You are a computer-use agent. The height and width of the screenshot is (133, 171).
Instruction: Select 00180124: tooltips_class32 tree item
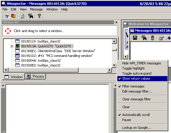[41, 41]
